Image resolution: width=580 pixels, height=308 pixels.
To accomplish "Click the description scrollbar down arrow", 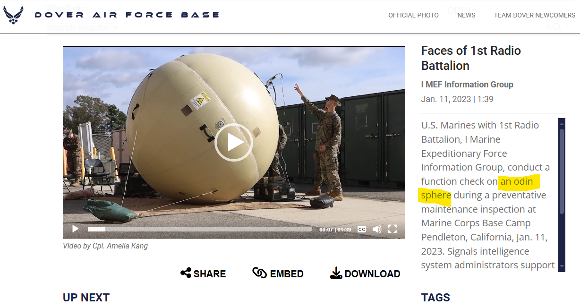I will point(562,267).
